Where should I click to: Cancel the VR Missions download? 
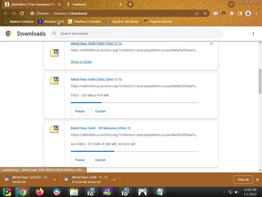pyautogui.click(x=100, y=160)
